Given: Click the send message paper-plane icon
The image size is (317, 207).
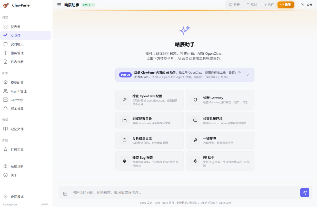Looking at the screenshot, I should click(305, 192).
